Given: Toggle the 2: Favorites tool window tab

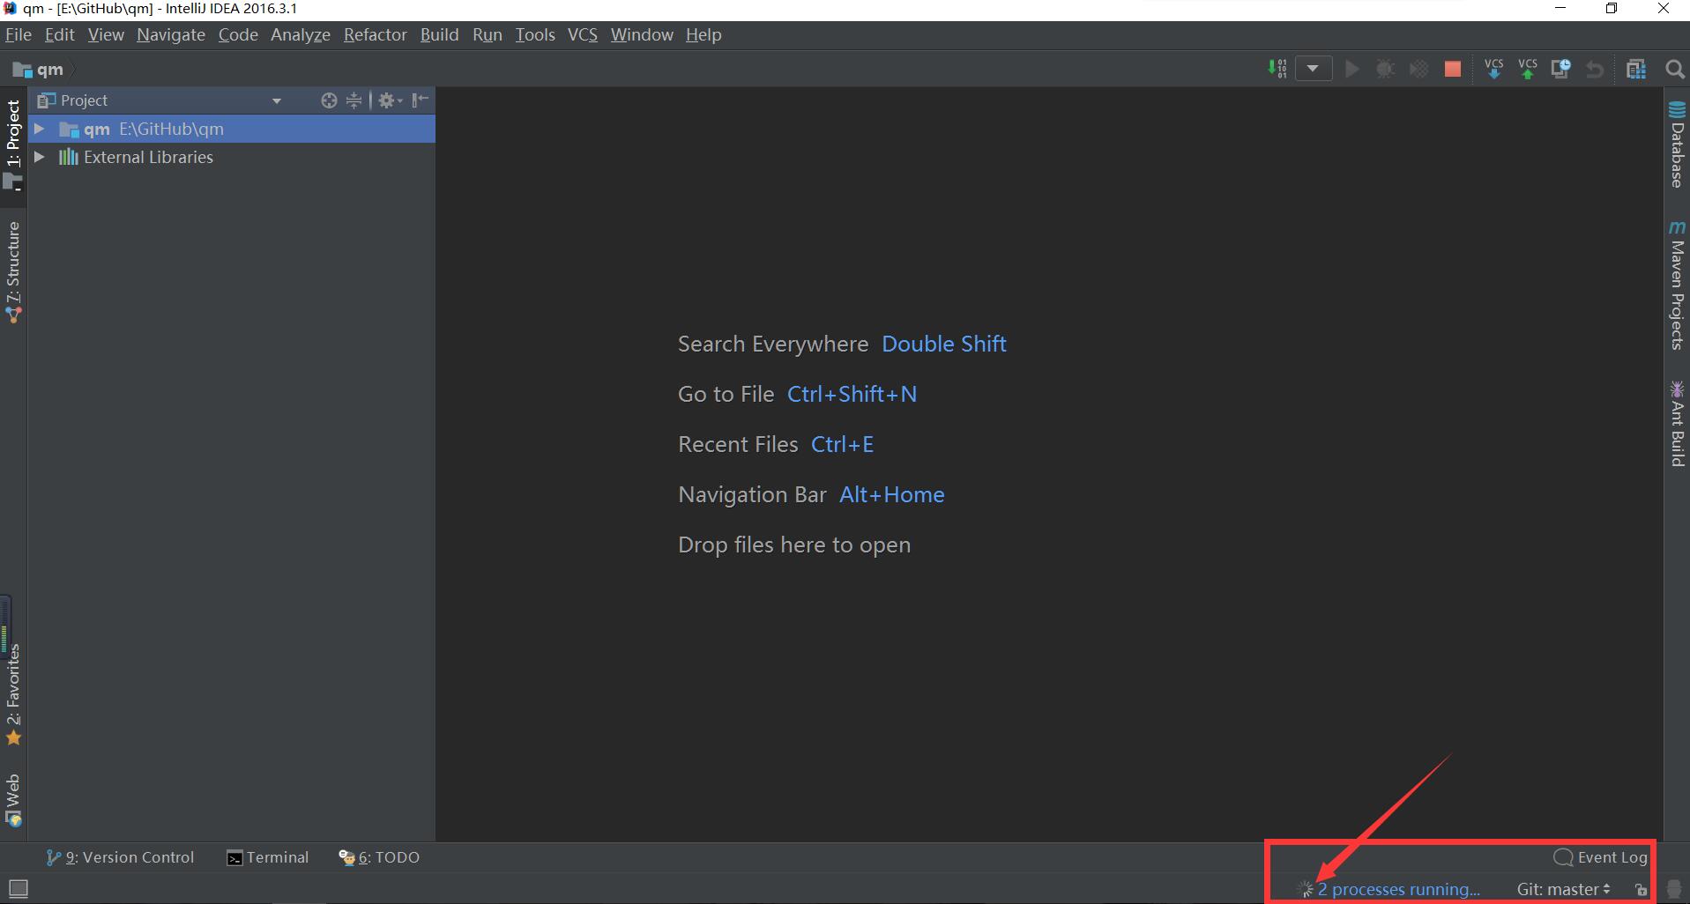Looking at the screenshot, I should pyautogui.click(x=13, y=694).
